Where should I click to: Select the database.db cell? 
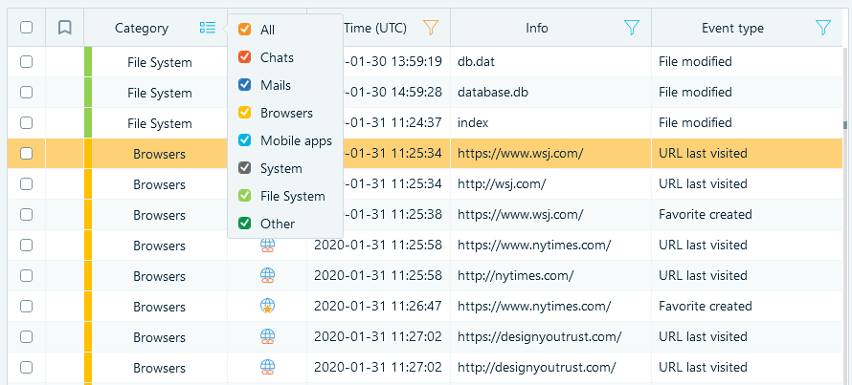[x=493, y=92]
